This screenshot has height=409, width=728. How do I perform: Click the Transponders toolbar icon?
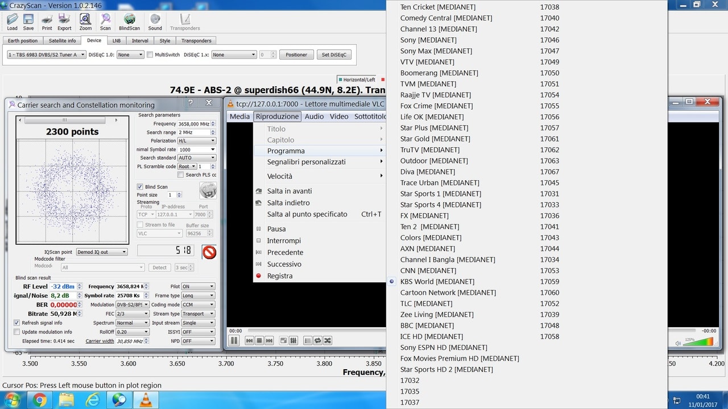click(185, 22)
